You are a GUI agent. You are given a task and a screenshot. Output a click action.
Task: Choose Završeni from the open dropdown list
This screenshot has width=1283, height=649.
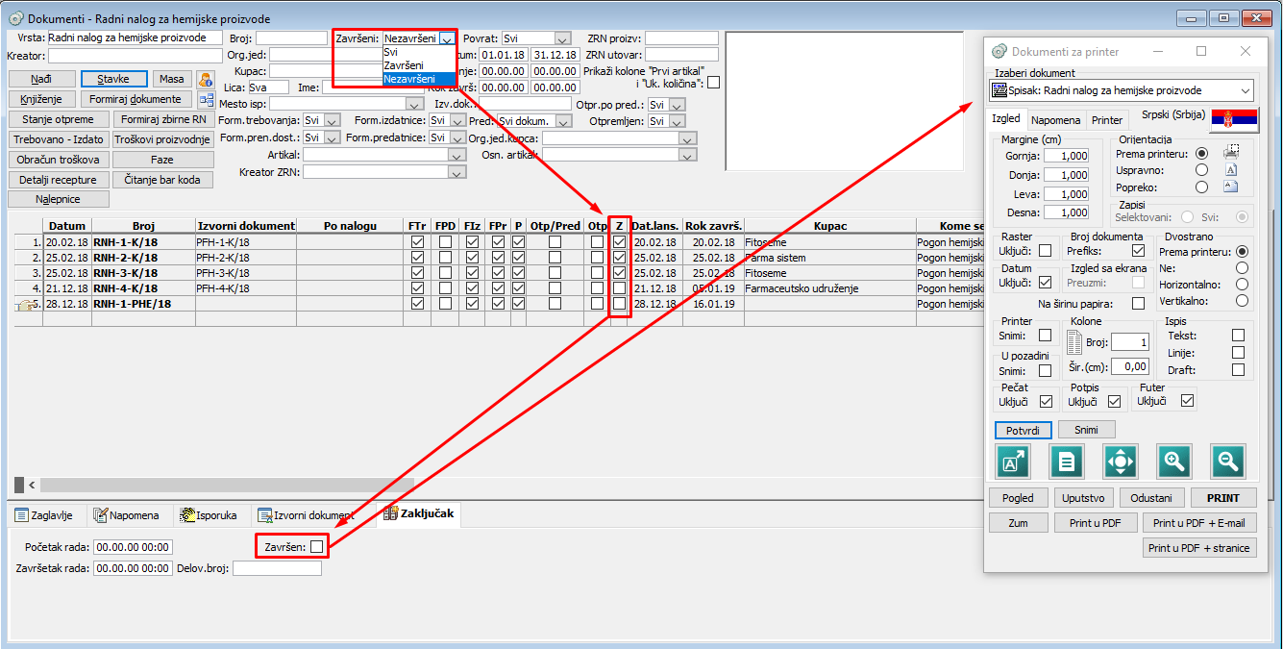(404, 65)
